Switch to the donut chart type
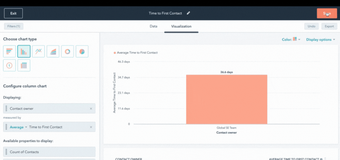Screen dimensions: 340x160 (x=67, y=52)
